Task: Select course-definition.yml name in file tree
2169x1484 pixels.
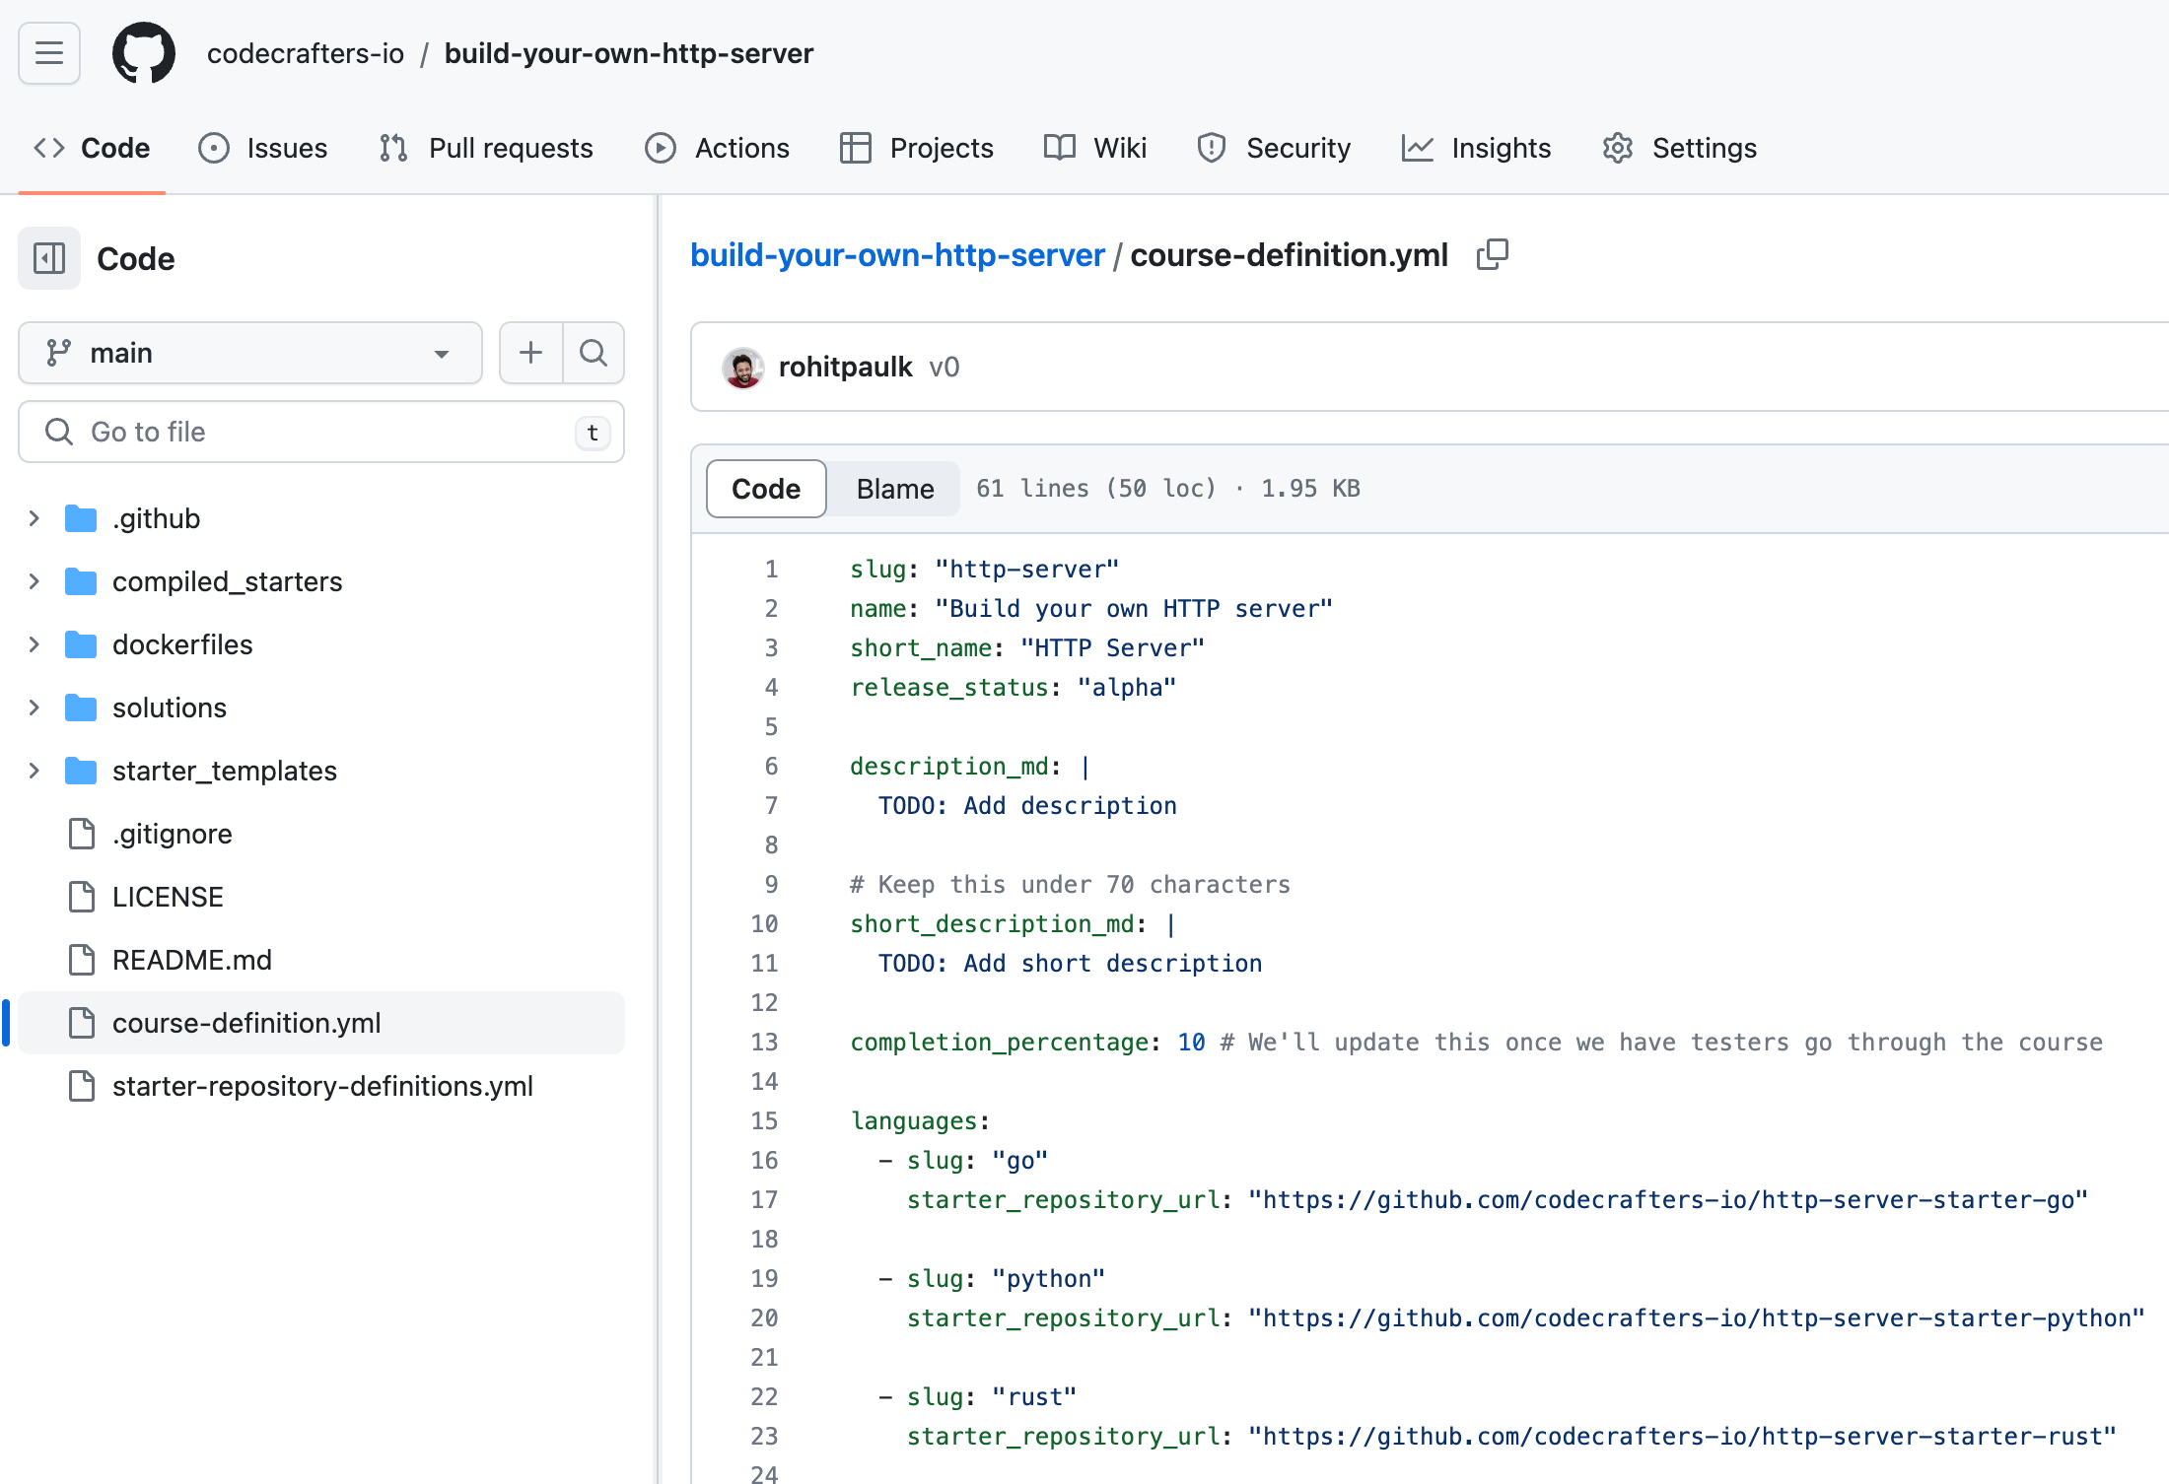Action: (x=246, y=1023)
